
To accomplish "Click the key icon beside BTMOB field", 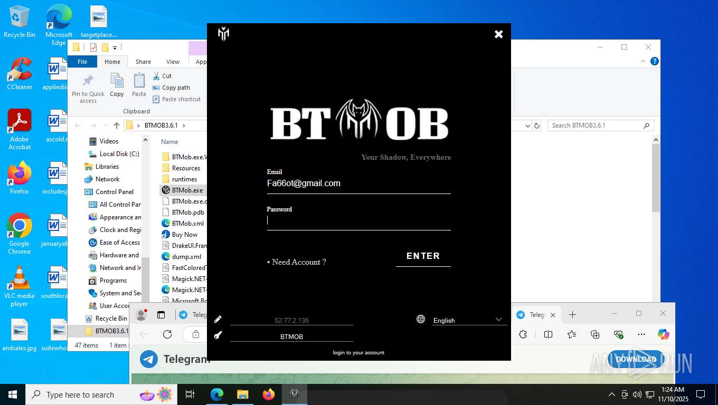I will 218,335.
